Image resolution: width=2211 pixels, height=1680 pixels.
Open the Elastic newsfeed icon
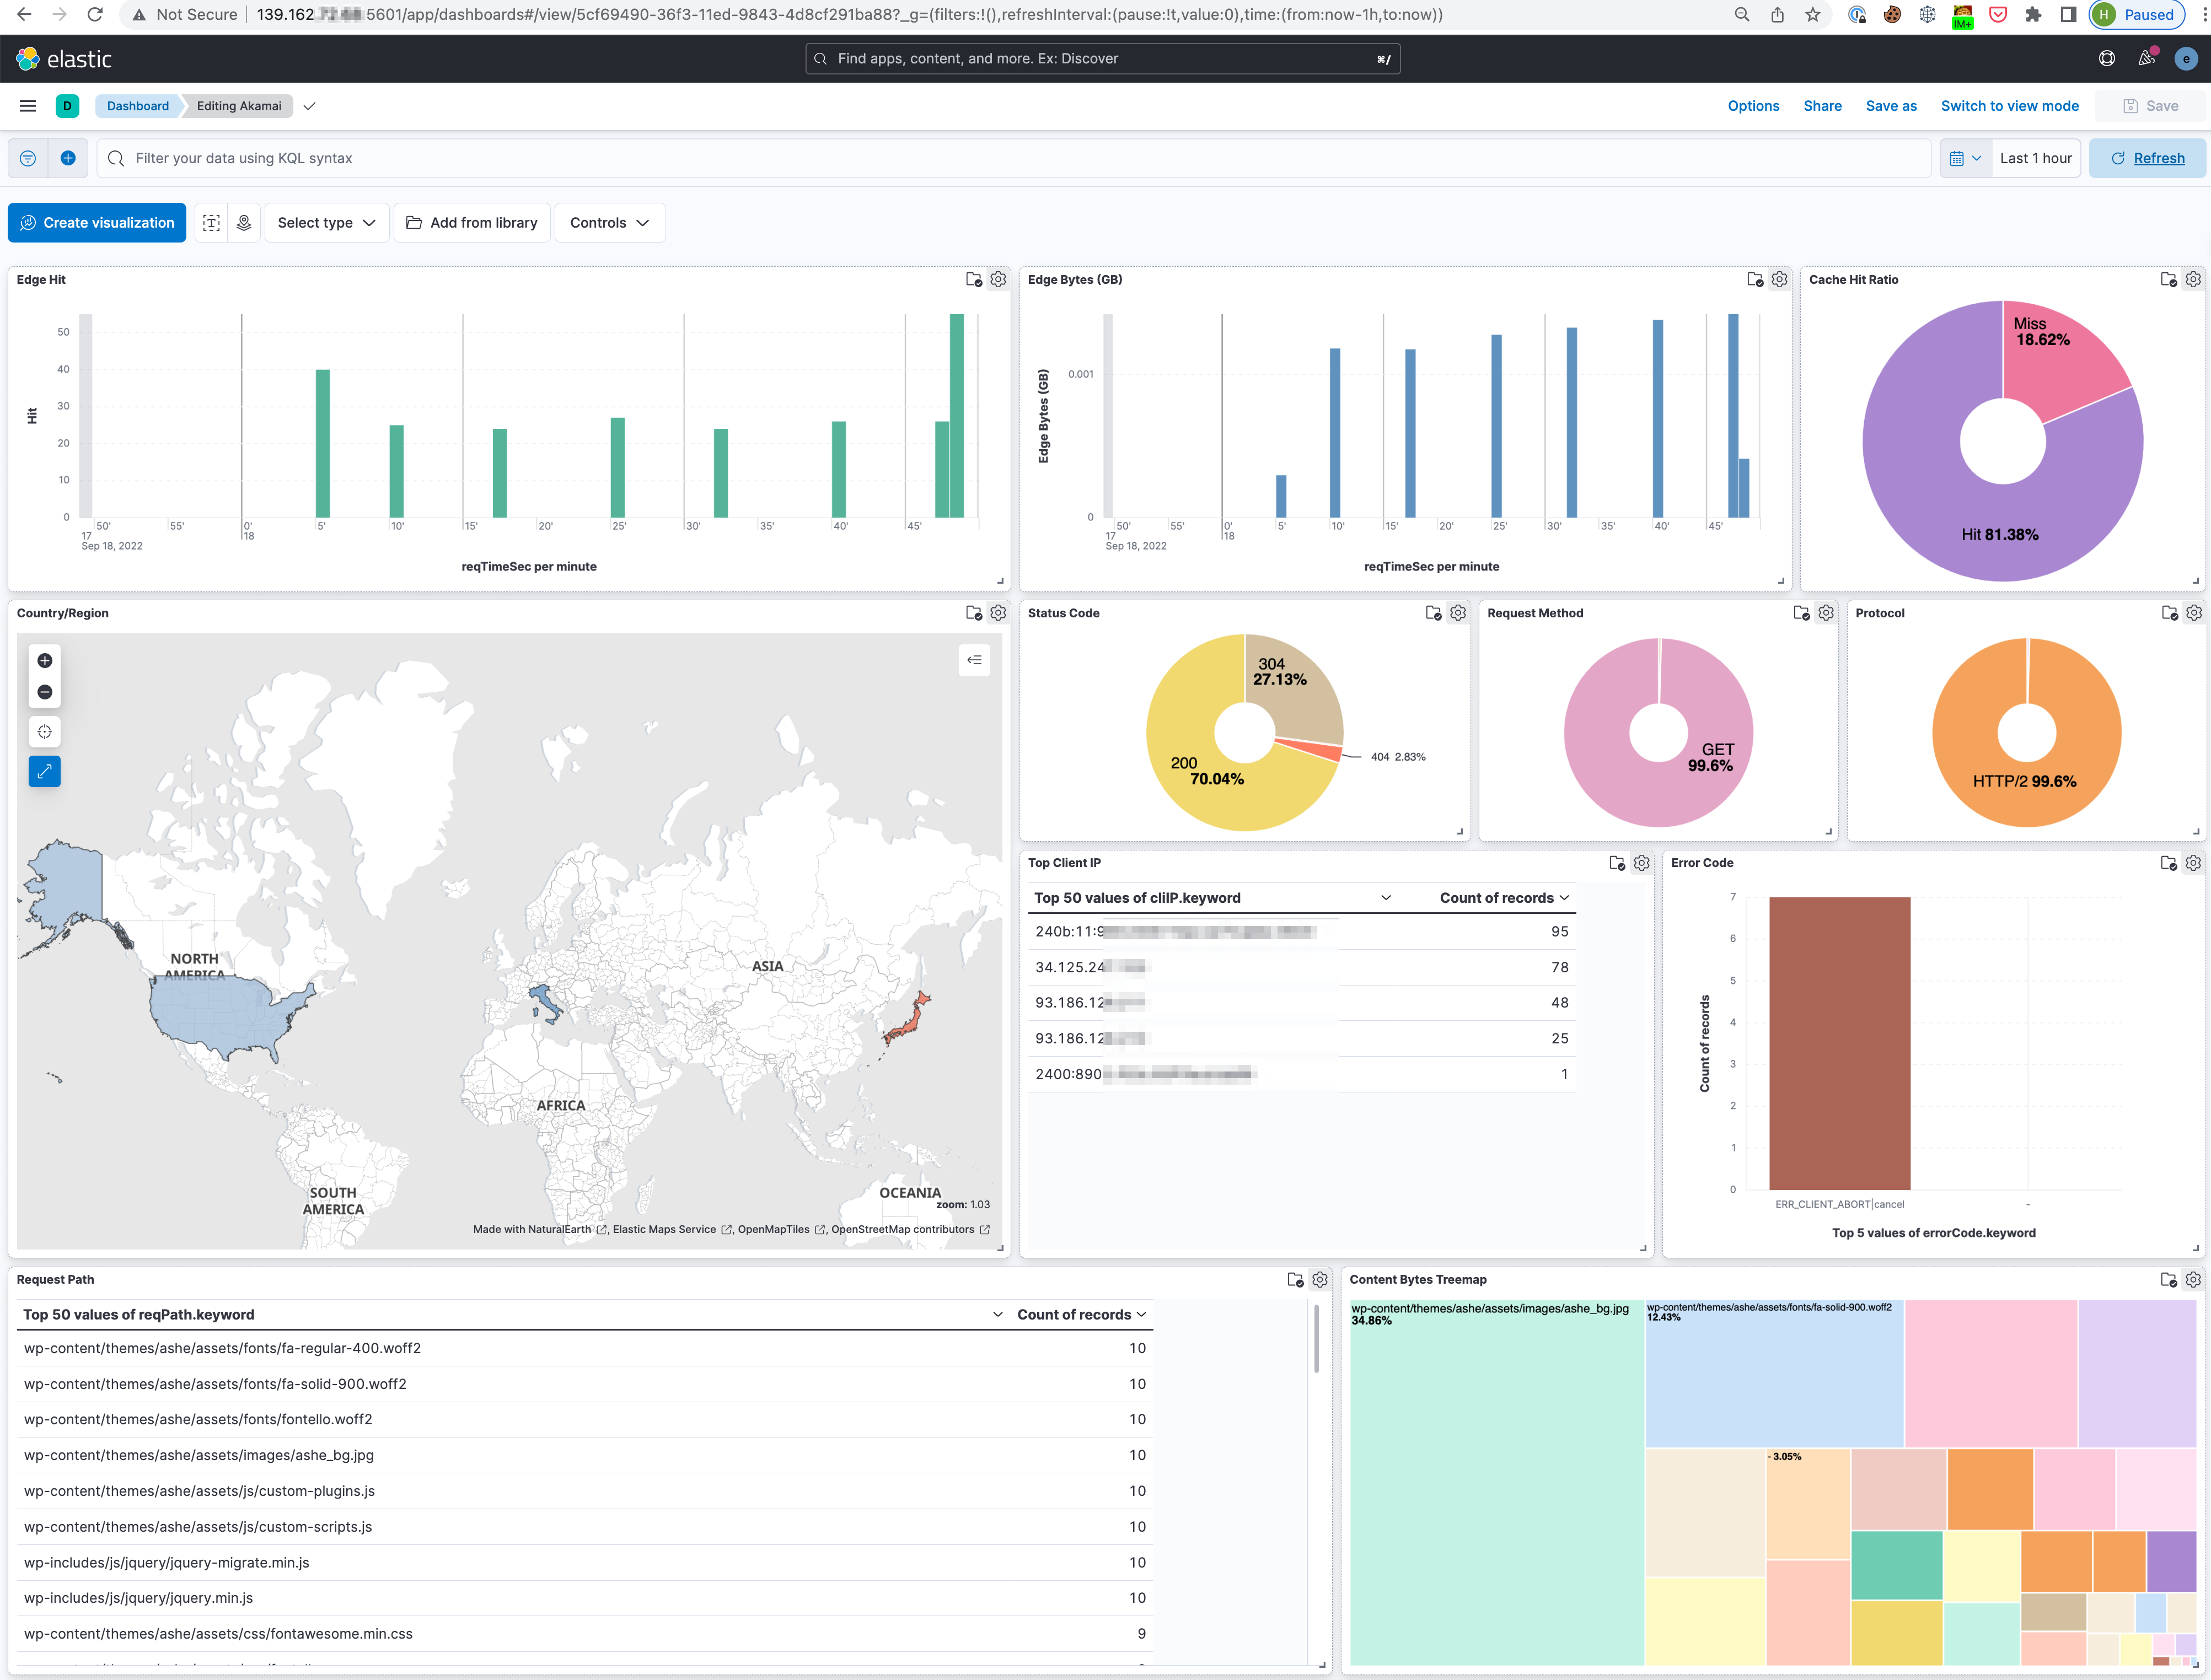2146,58
